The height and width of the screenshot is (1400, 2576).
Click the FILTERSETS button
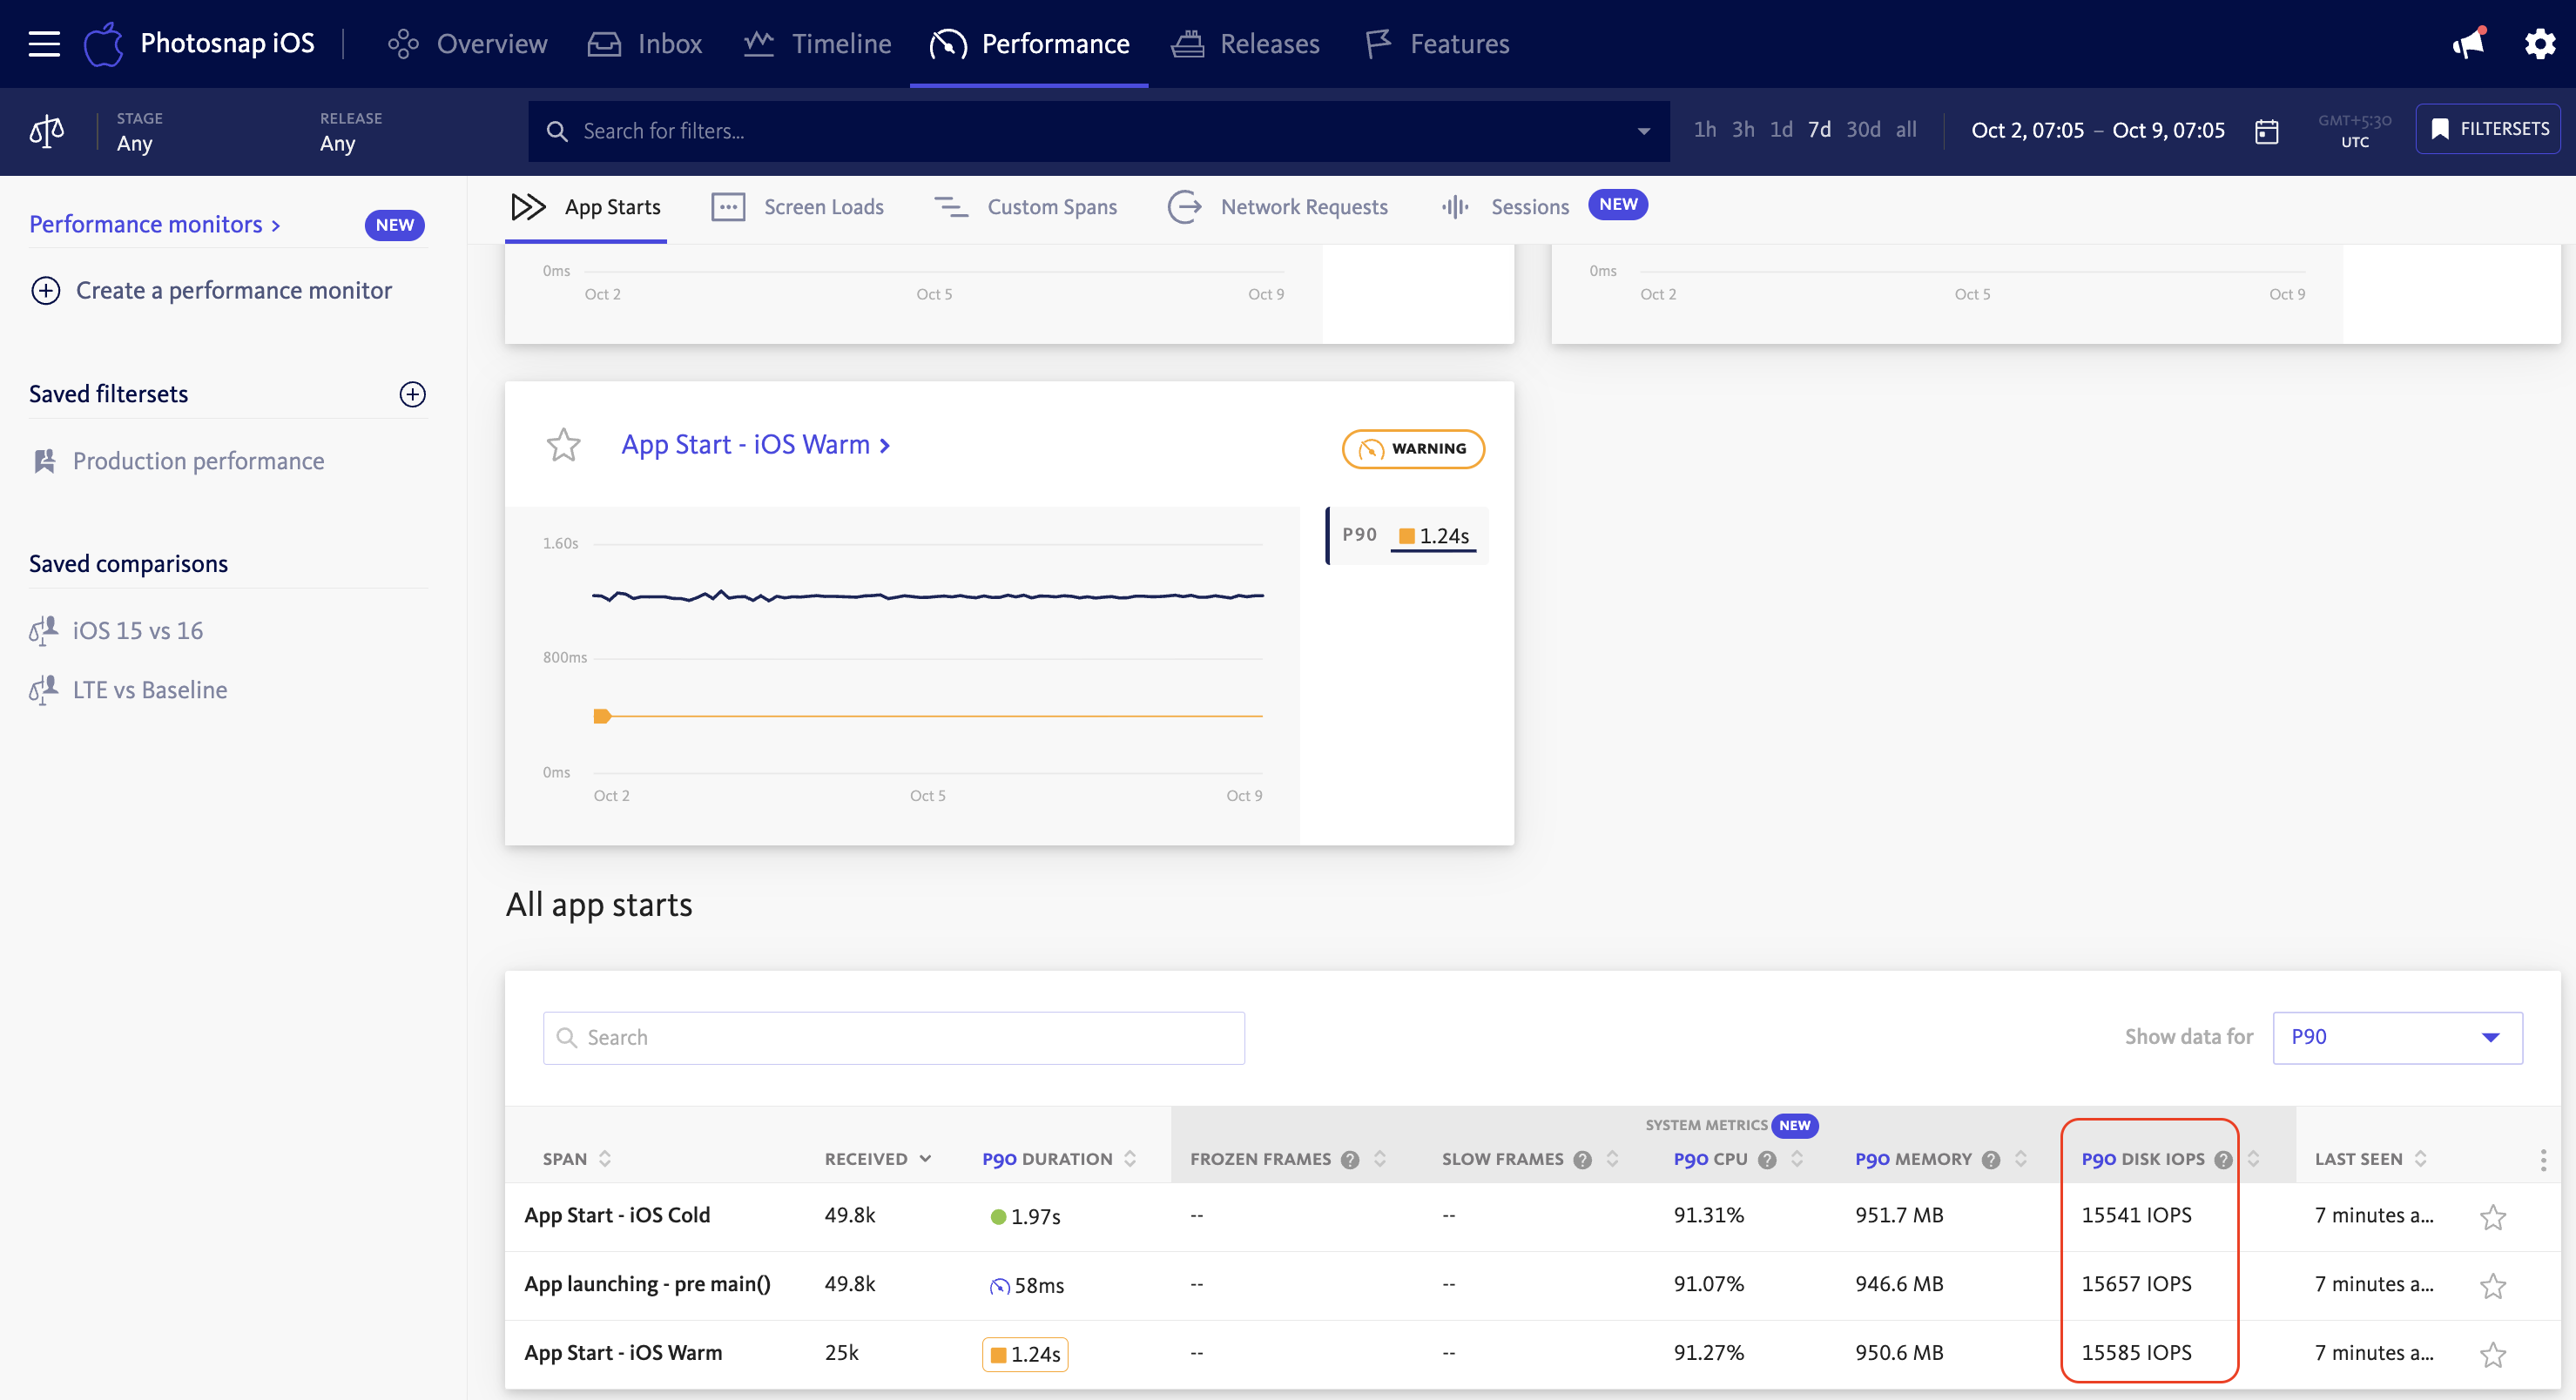(2488, 129)
